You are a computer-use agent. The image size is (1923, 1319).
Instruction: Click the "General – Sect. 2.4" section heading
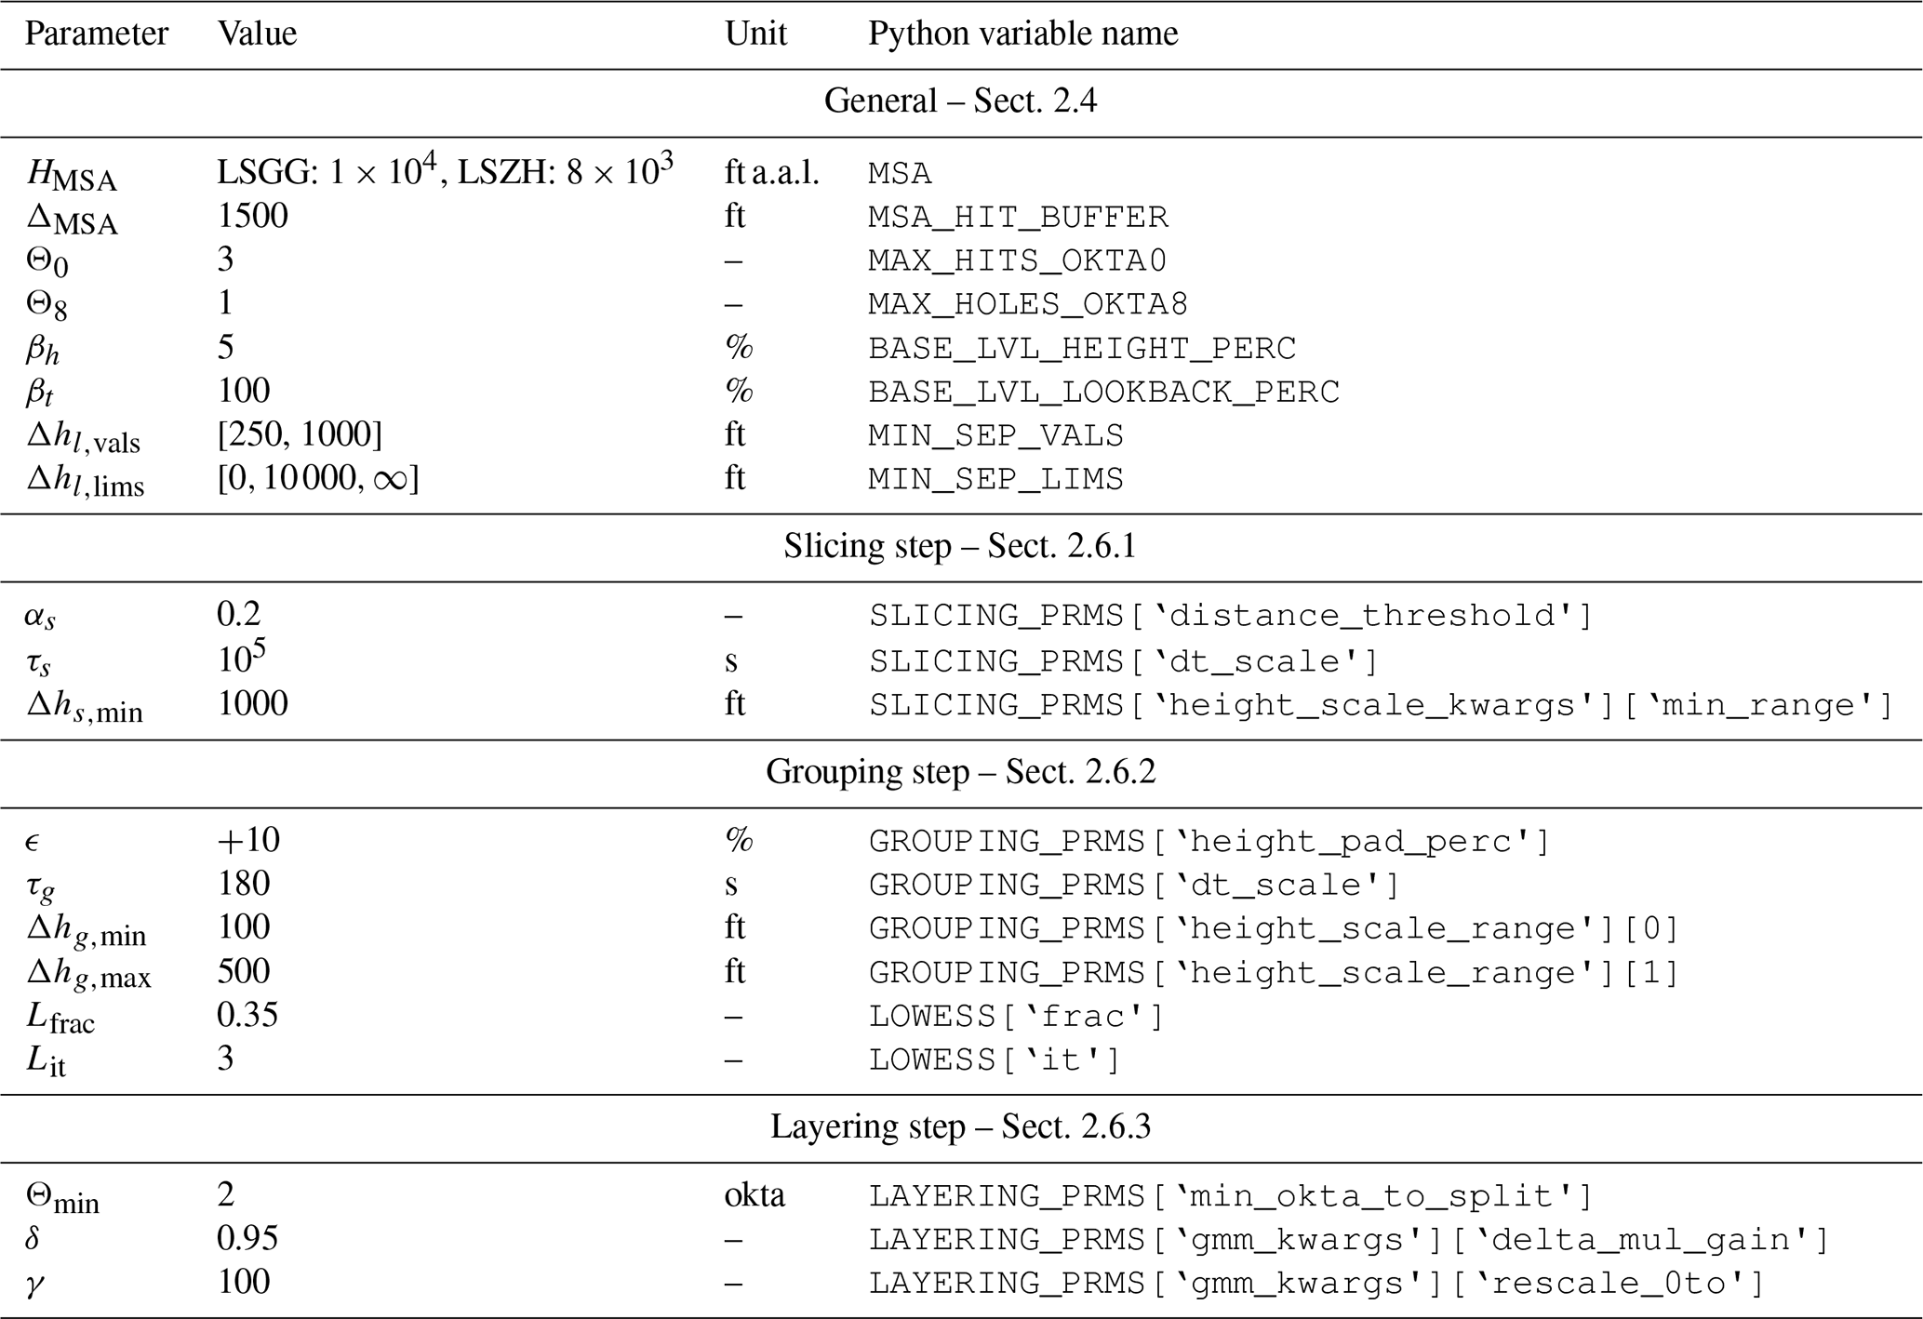click(x=960, y=101)
